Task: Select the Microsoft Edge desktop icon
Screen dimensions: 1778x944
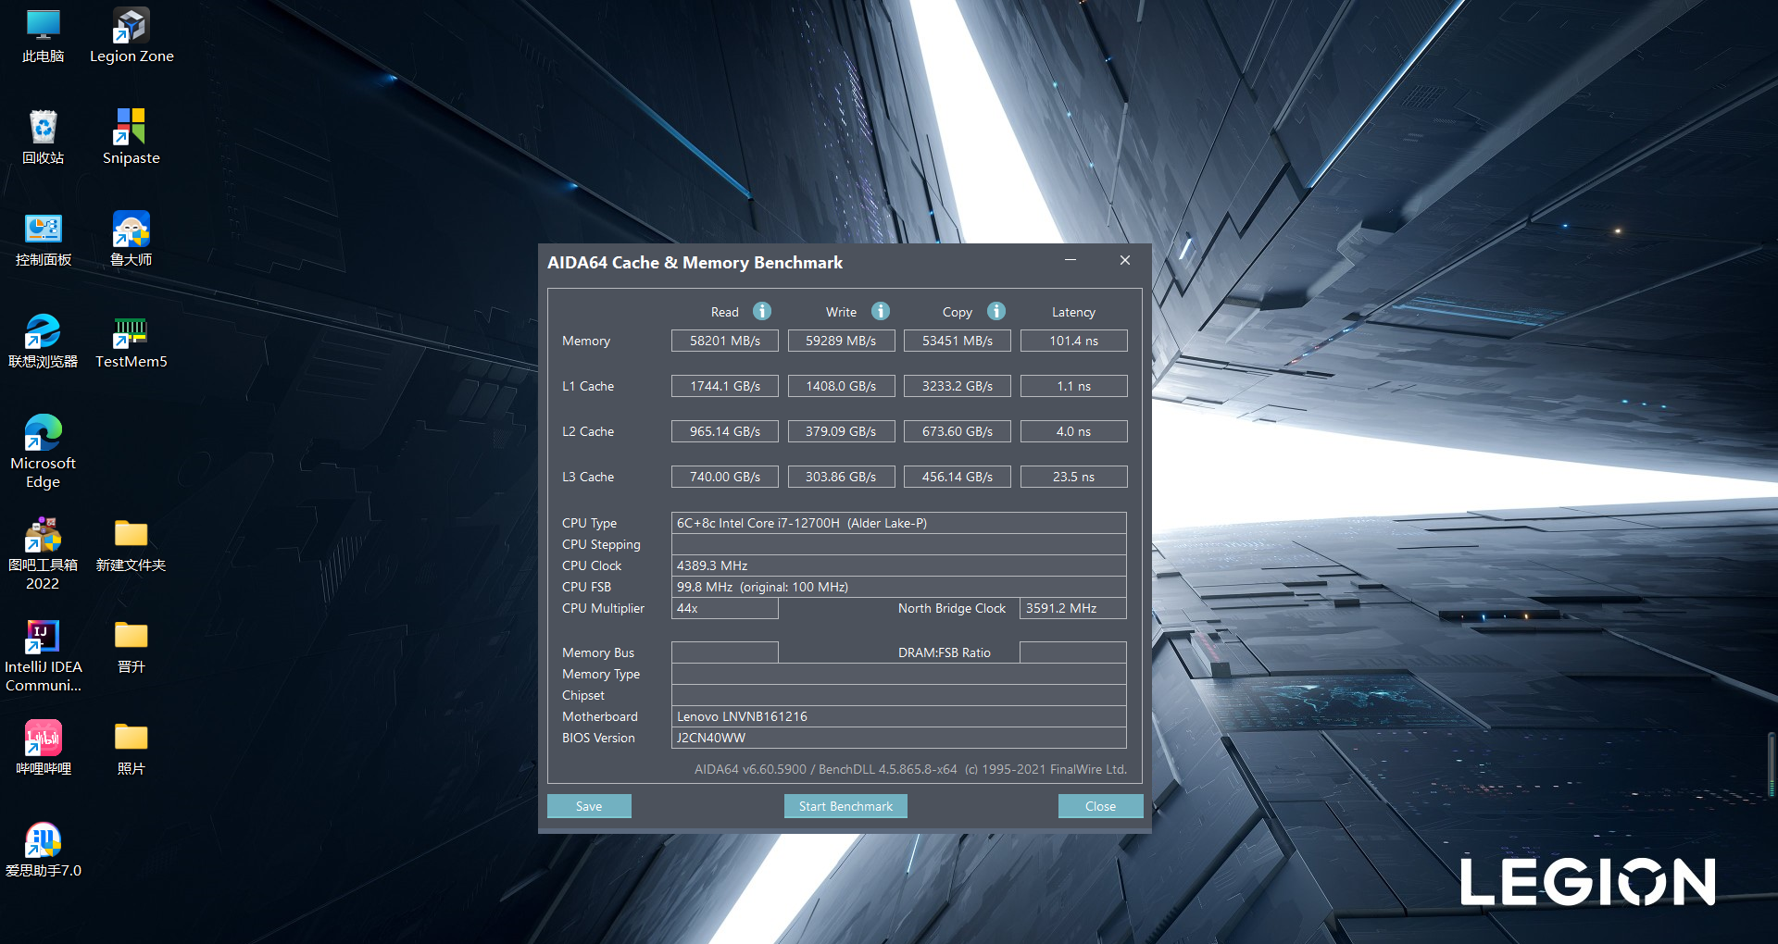Action: click(x=43, y=452)
